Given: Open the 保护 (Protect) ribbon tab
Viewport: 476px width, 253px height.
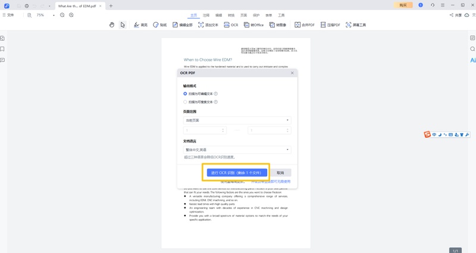Looking at the screenshot, I should tap(256, 15).
